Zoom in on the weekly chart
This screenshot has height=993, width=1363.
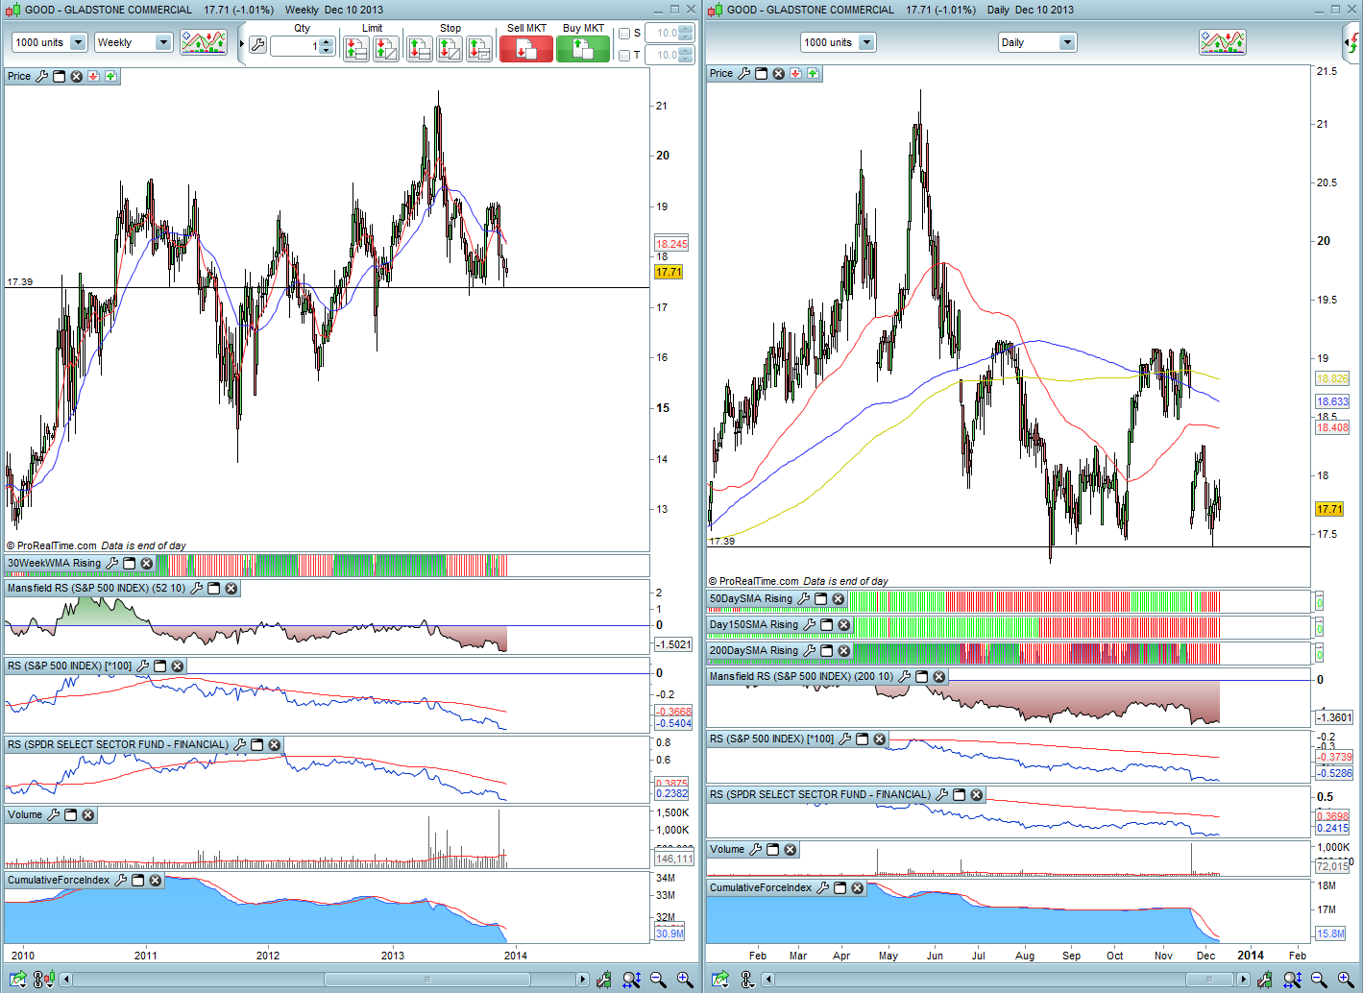pos(685,980)
